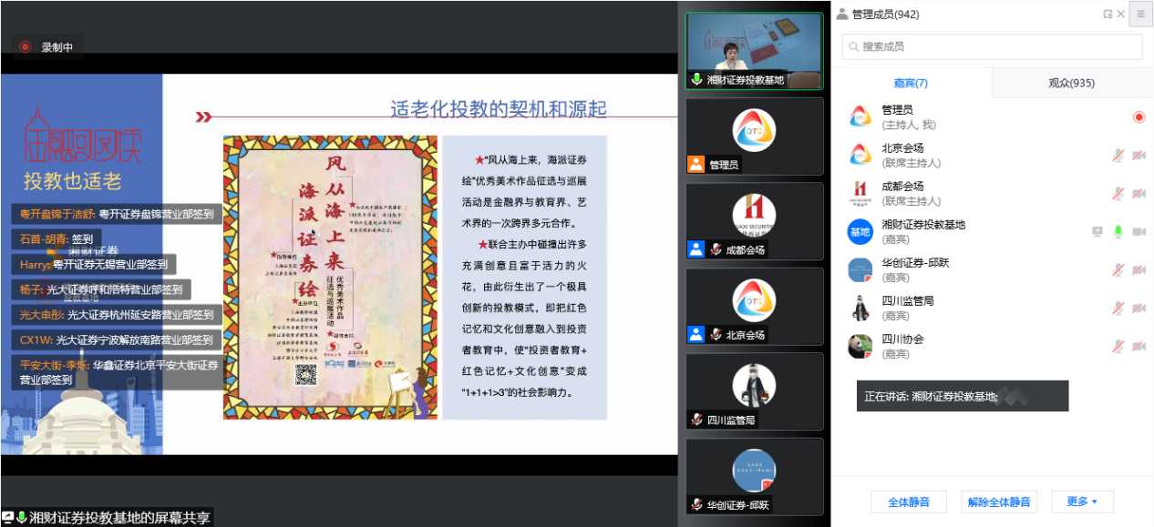The image size is (1154, 527).
Task: Toggle microphone for 北京会场 in member list
Action: (x=1118, y=156)
